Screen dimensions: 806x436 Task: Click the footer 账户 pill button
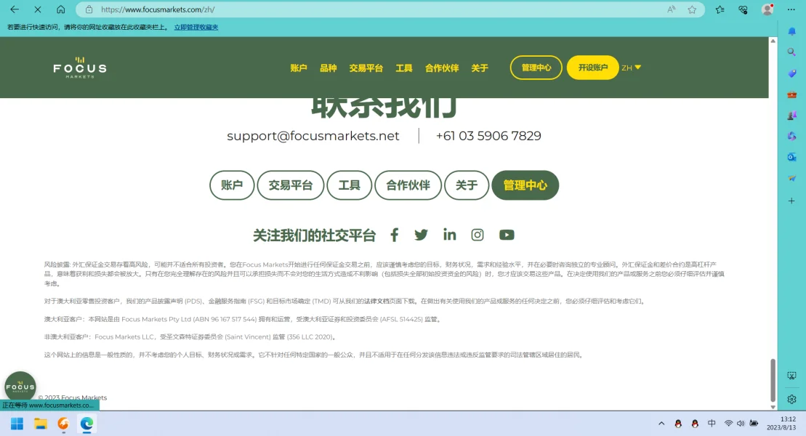232,185
